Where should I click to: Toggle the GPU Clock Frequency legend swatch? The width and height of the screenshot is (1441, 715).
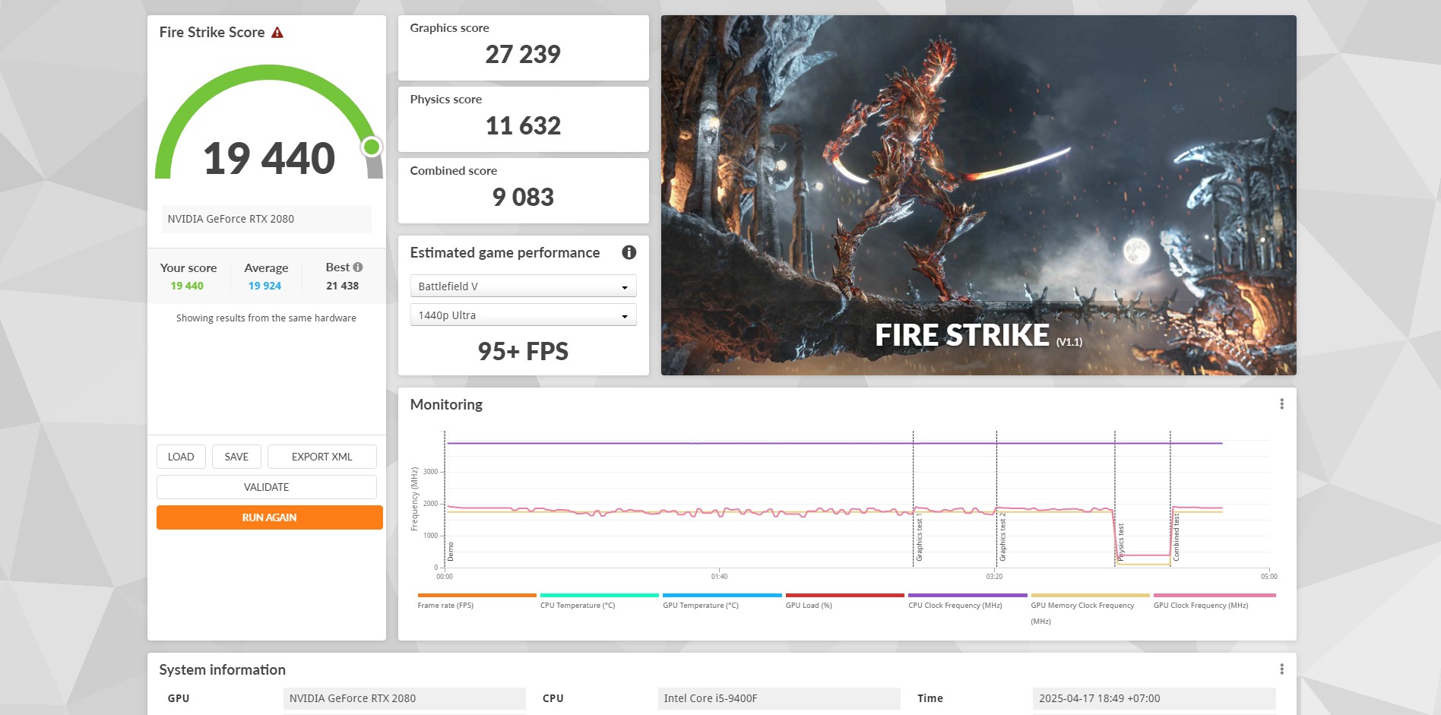pos(1215,596)
